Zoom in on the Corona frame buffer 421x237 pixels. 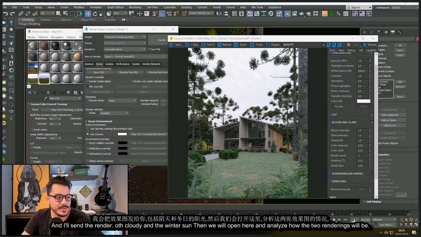coord(329,45)
